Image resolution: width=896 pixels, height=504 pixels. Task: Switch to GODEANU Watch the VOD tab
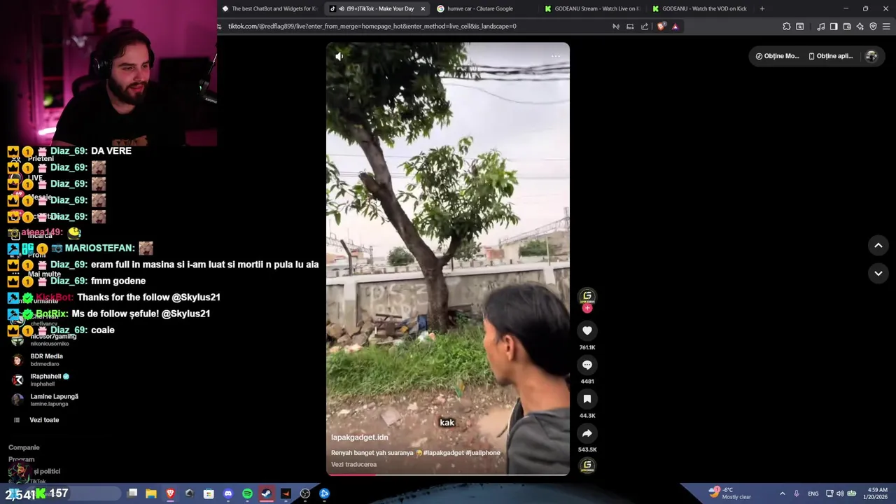[699, 8]
